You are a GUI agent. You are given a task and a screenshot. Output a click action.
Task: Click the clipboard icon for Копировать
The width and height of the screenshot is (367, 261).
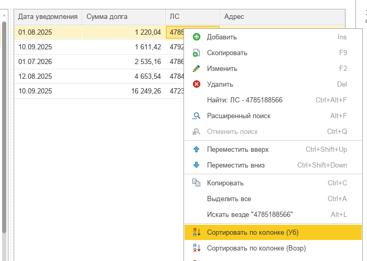(x=197, y=183)
